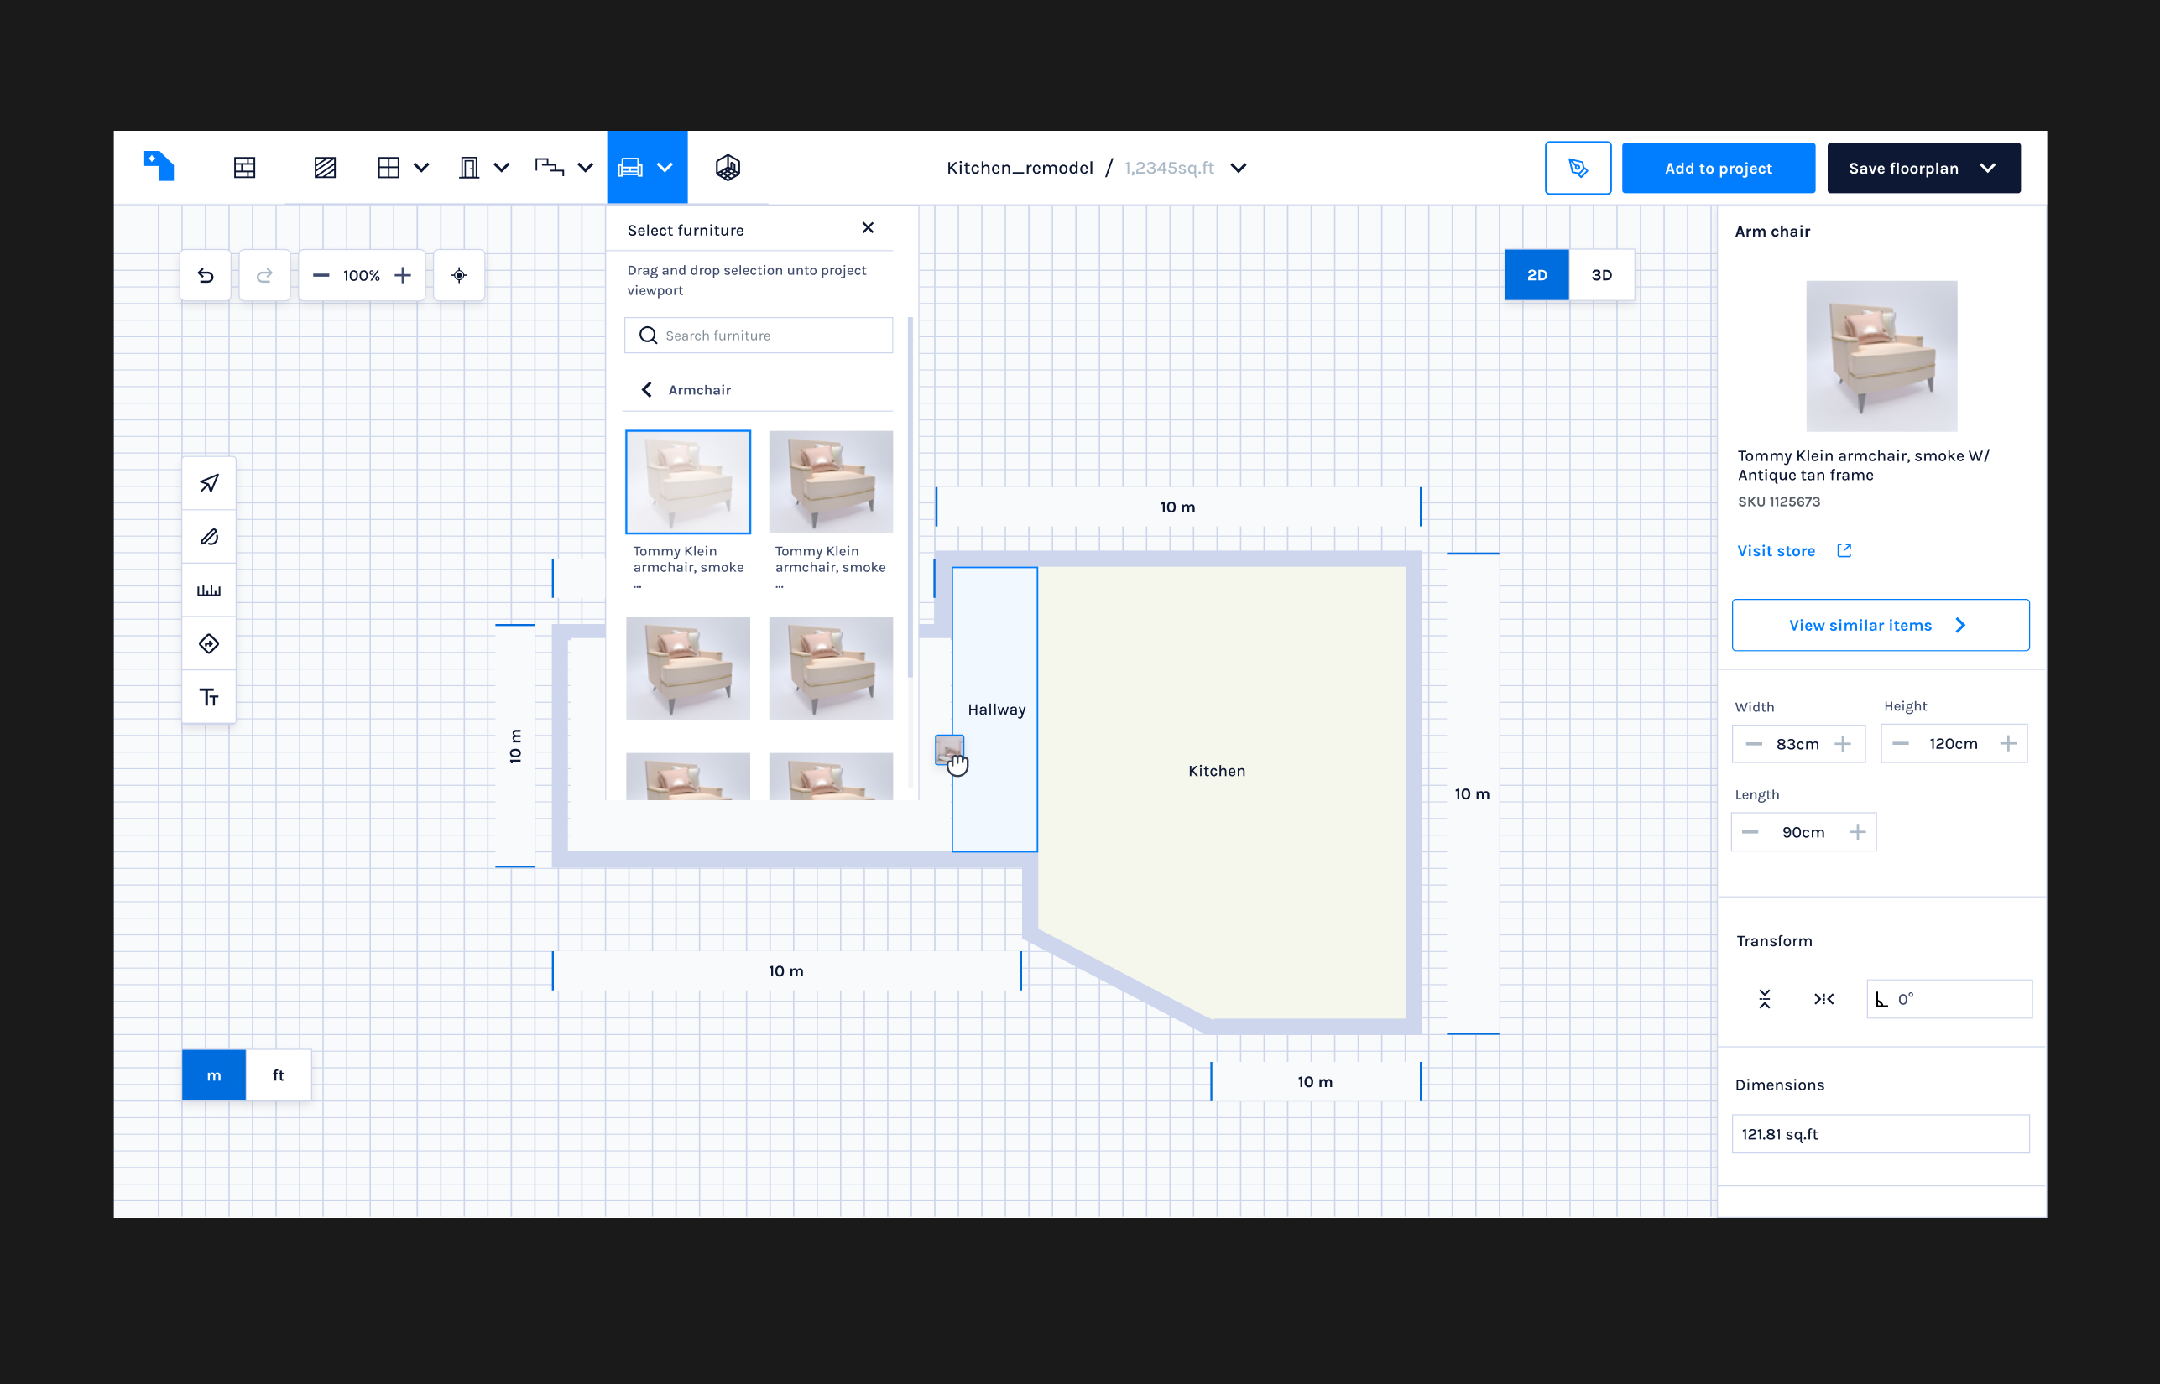
Task: Flip horizontally using transform icon
Action: pos(1823,999)
